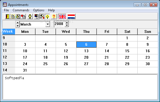This screenshot has height=102, width=160.
Task: Select Saturday the 29th
Action: point(127,64)
